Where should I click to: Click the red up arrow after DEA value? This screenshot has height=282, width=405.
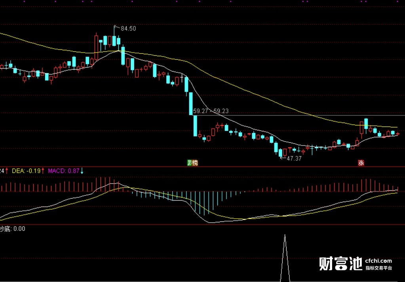pyautogui.click(x=43, y=171)
